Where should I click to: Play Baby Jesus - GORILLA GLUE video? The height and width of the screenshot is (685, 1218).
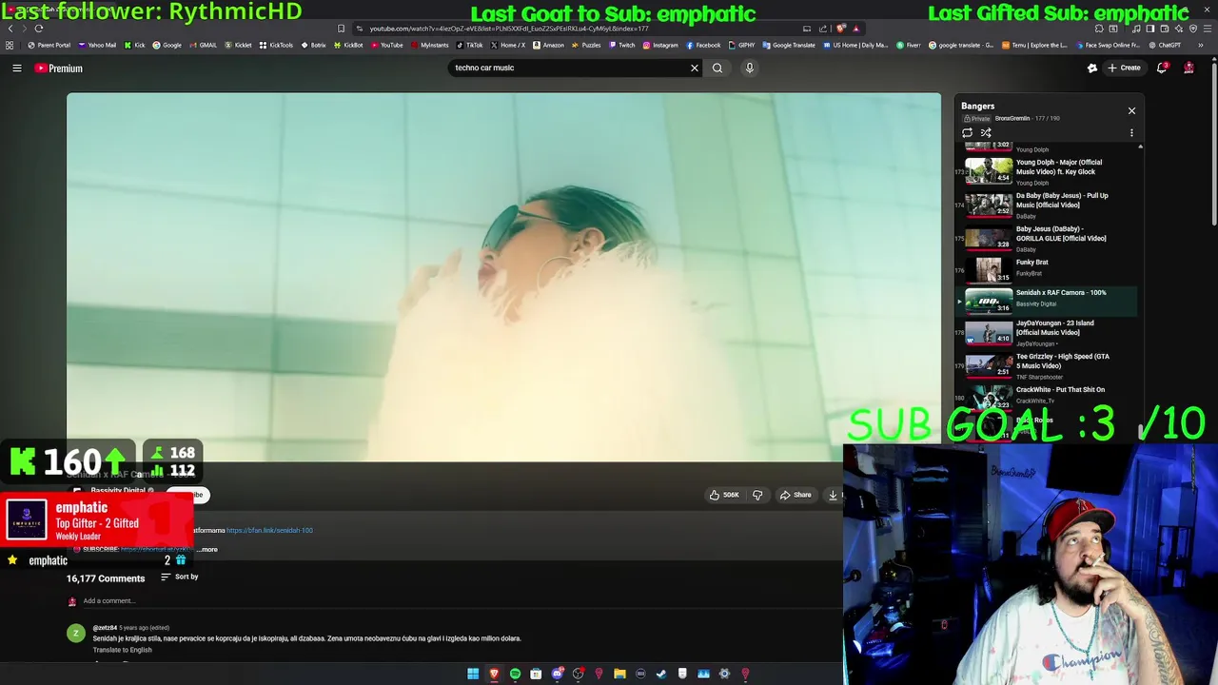[1048, 238]
